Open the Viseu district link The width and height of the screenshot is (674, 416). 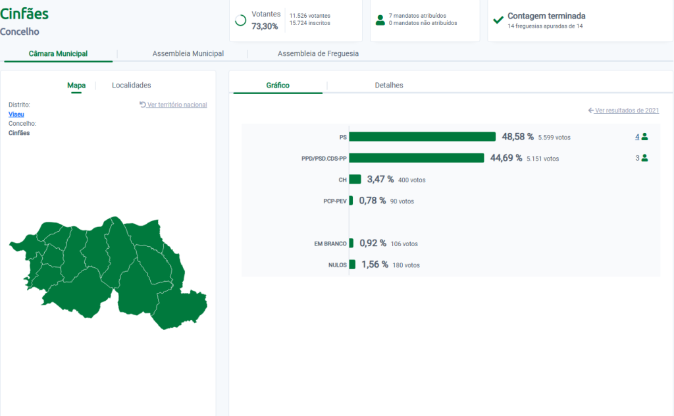16,114
